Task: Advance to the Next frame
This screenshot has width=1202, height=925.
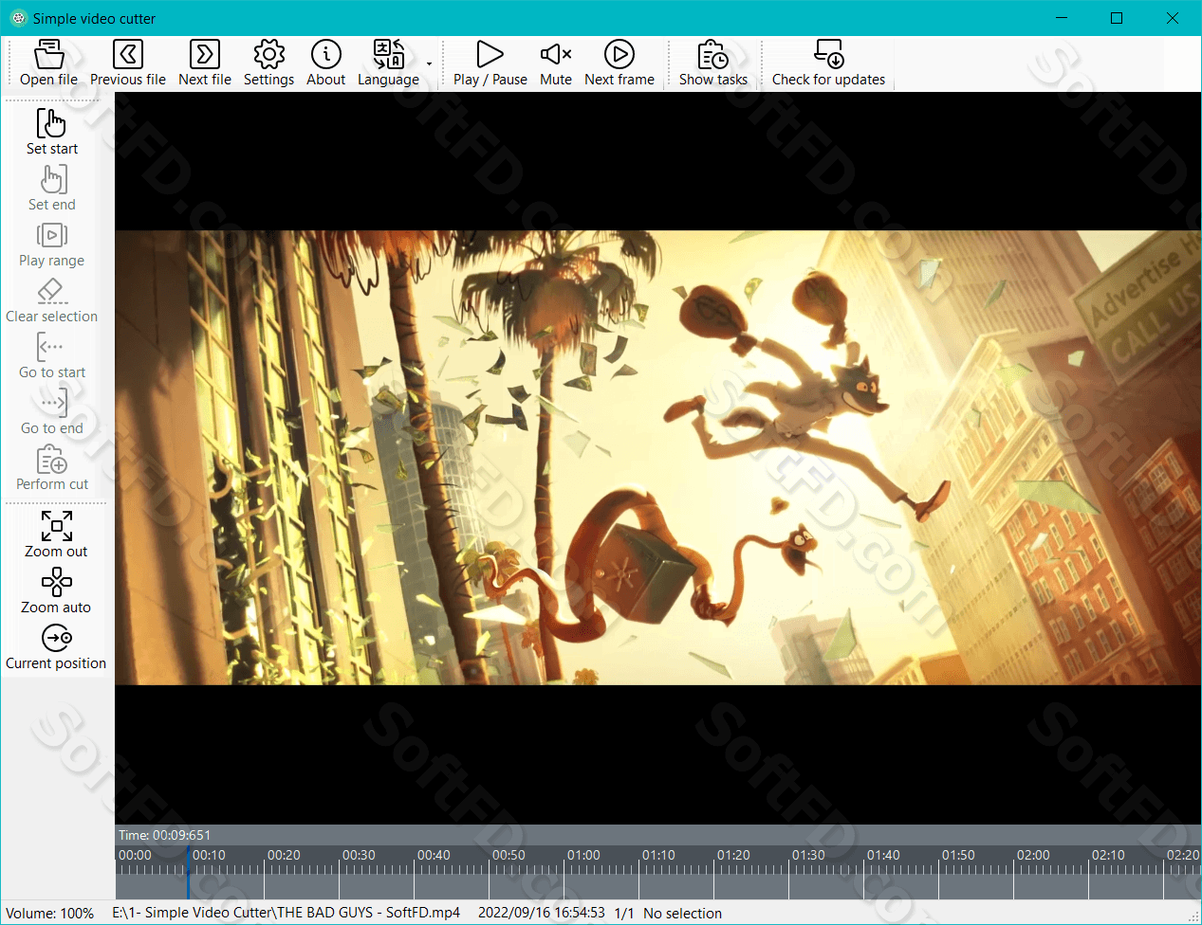Action: (x=619, y=63)
